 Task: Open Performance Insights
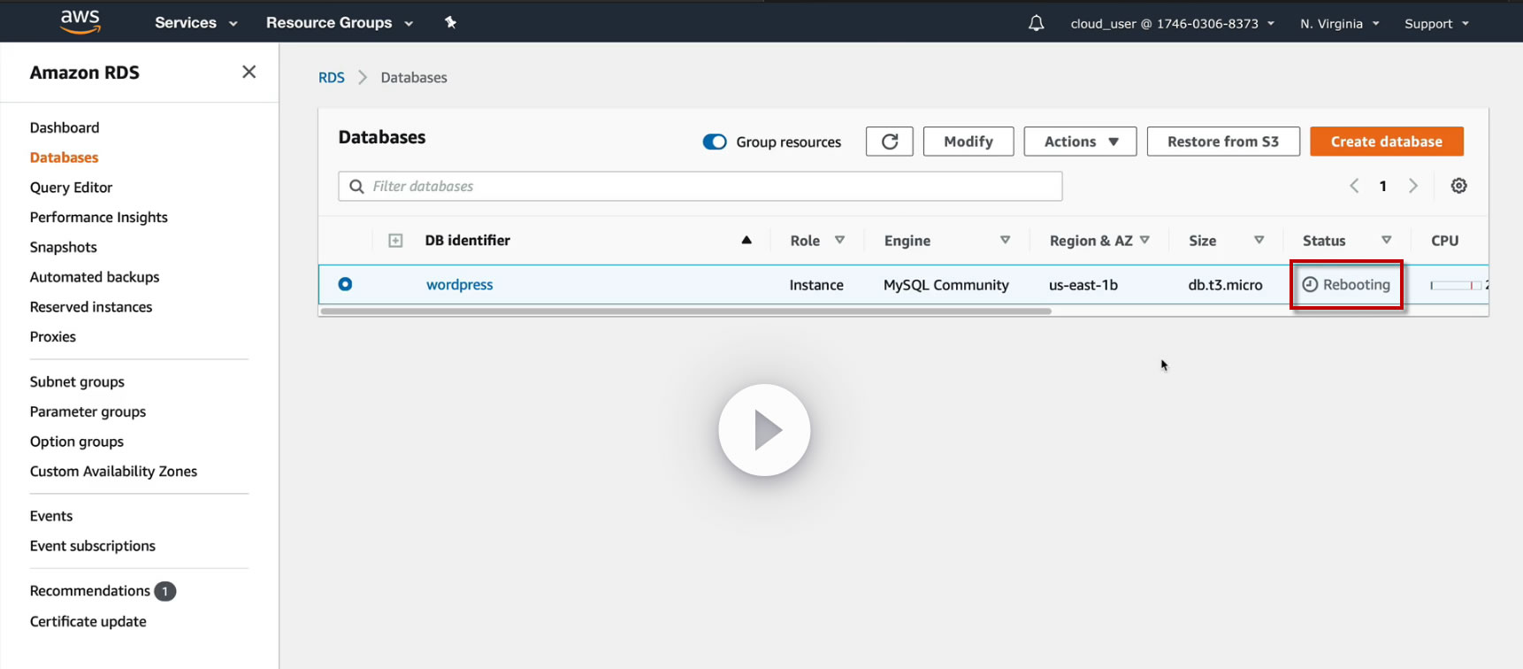click(98, 218)
